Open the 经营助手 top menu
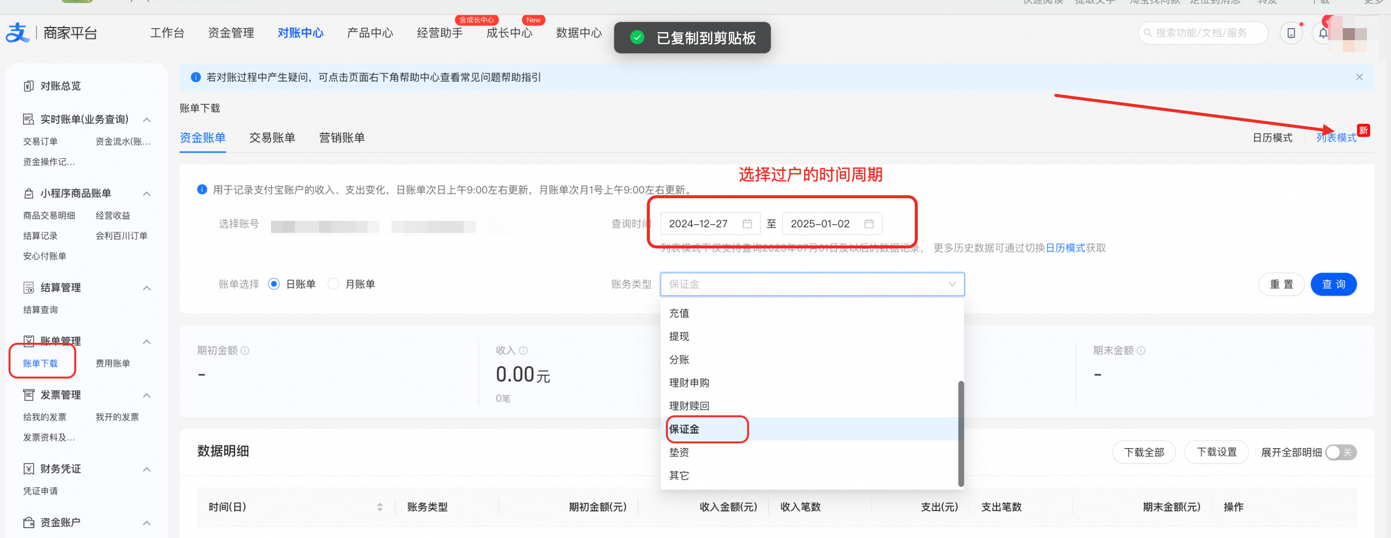This screenshot has width=1391, height=538. pos(440,33)
